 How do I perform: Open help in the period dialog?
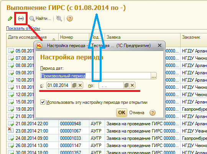(x=153, y=113)
